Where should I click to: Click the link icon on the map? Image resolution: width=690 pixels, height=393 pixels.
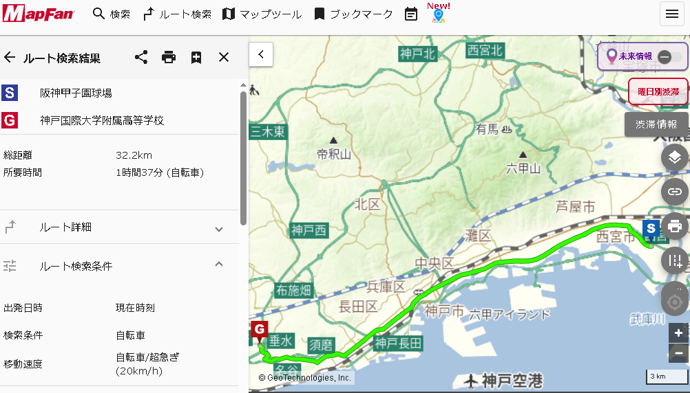coord(675,192)
